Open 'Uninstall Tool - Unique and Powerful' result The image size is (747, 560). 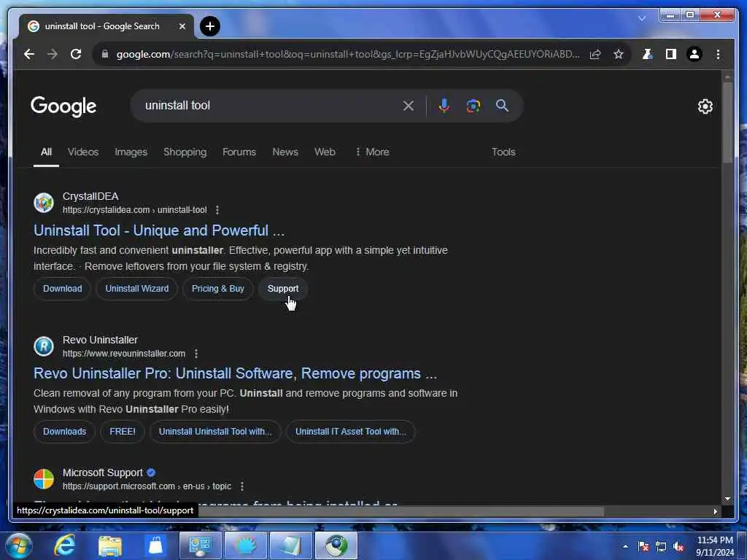(x=159, y=230)
